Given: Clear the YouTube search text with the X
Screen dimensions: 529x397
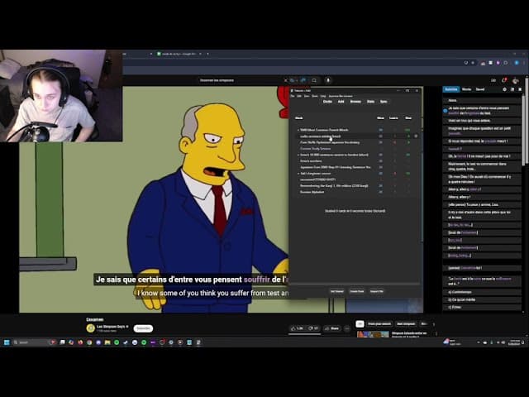Looking at the screenshot, I should click(x=285, y=80).
